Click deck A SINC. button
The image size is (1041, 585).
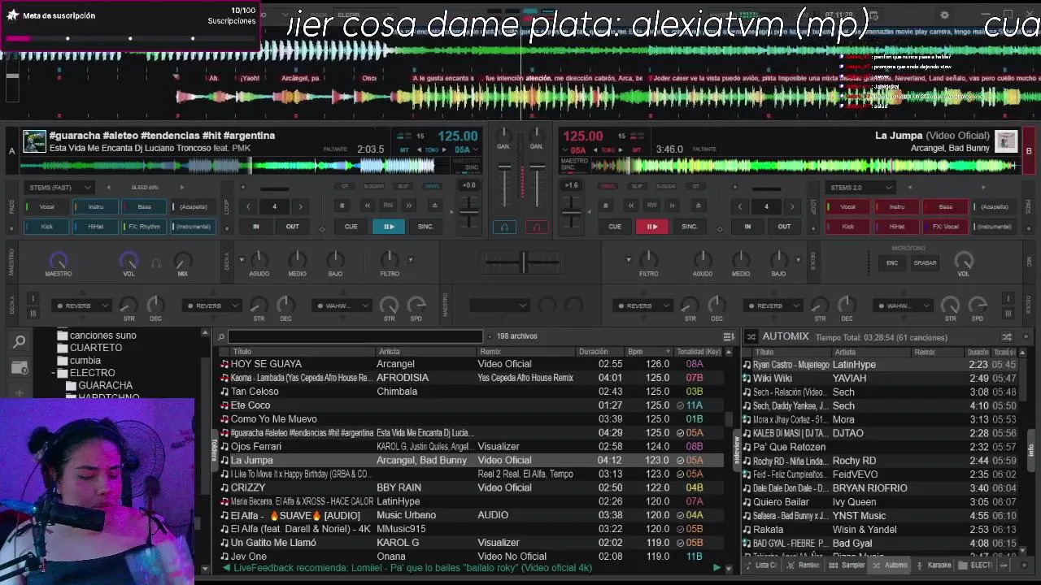tap(425, 227)
